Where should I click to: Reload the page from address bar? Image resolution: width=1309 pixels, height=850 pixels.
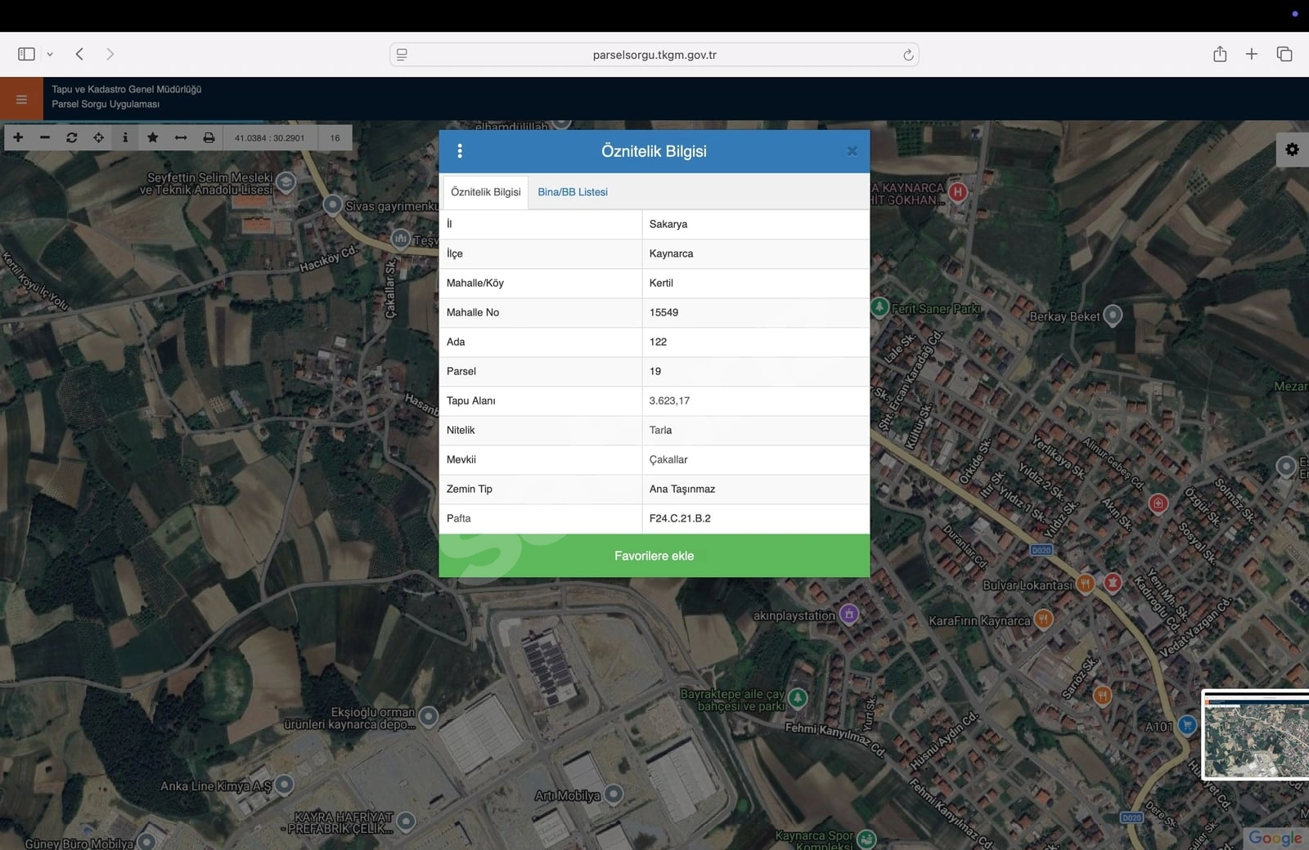[907, 55]
